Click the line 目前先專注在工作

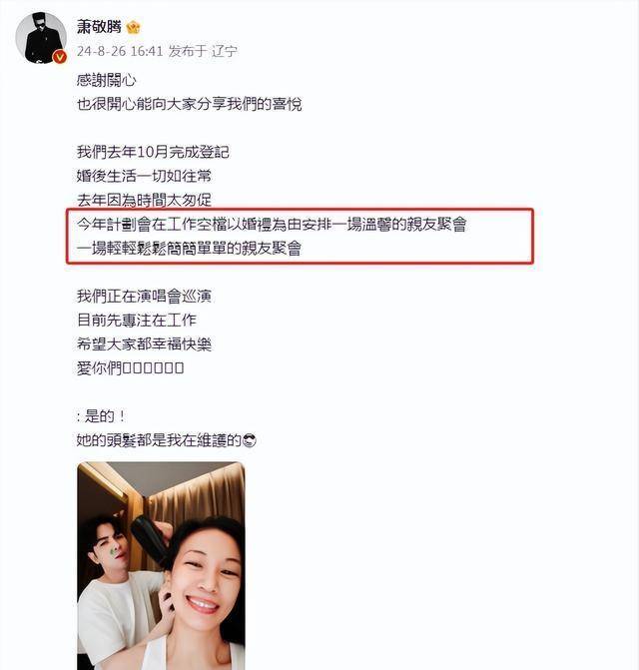pyautogui.click(x=137, y=321)
